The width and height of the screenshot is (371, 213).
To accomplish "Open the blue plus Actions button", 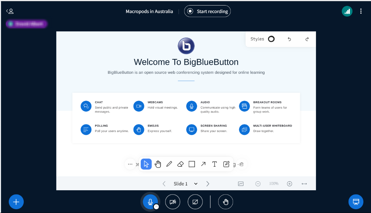I will [16, 202].
